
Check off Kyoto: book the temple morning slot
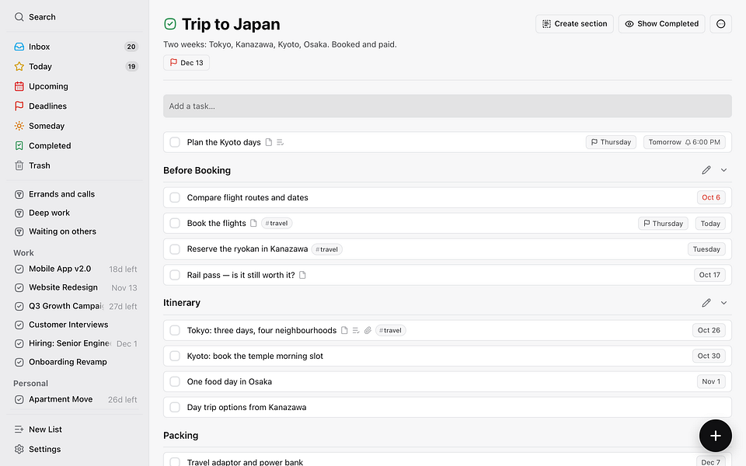[x=175, y=356]
